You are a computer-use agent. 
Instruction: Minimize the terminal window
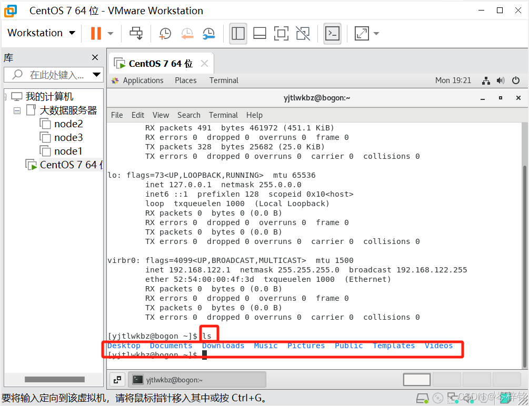[x=483, y=98]
